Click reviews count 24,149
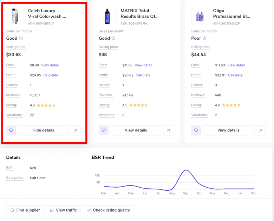This screenshot has width=274, height=221. [128, 95]
